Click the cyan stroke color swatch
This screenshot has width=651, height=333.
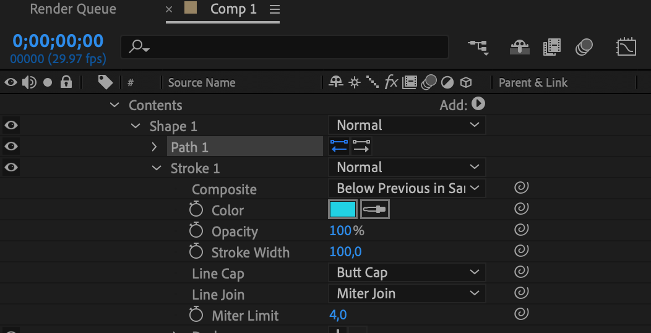[x=342, y=210]
